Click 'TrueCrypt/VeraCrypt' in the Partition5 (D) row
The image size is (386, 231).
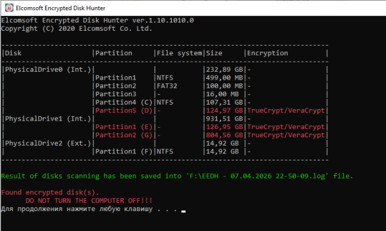(286, 110)
